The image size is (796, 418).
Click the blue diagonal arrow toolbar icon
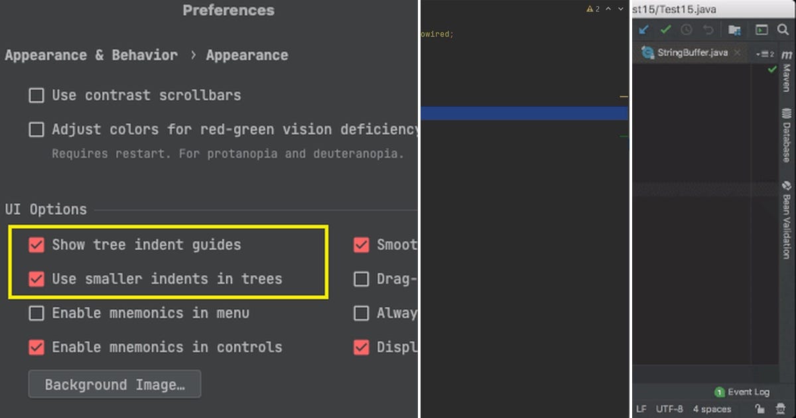tap(643, 29)
